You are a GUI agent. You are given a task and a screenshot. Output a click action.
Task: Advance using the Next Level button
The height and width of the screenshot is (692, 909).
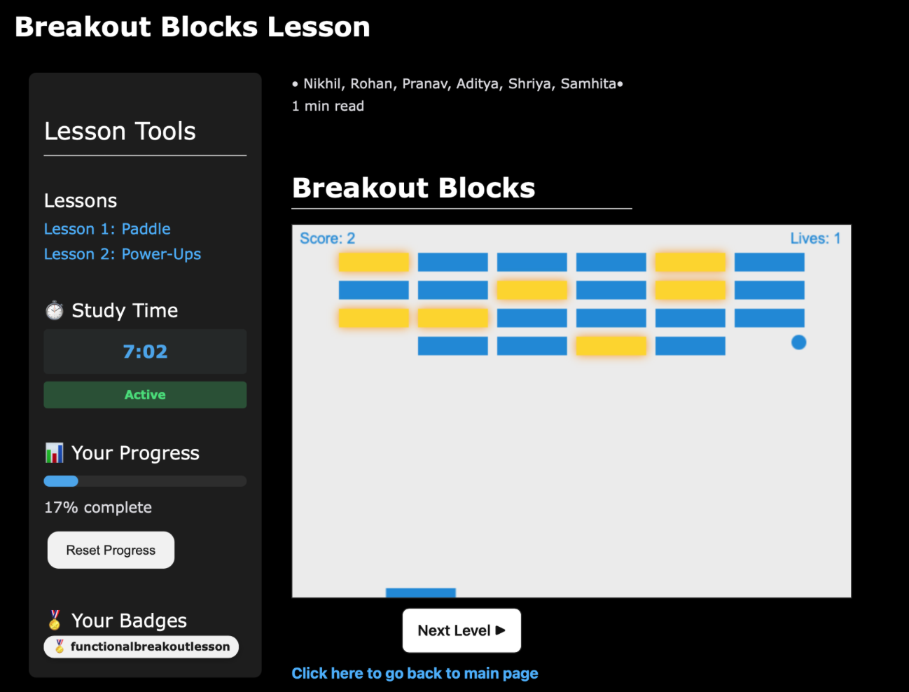point(462,630)
